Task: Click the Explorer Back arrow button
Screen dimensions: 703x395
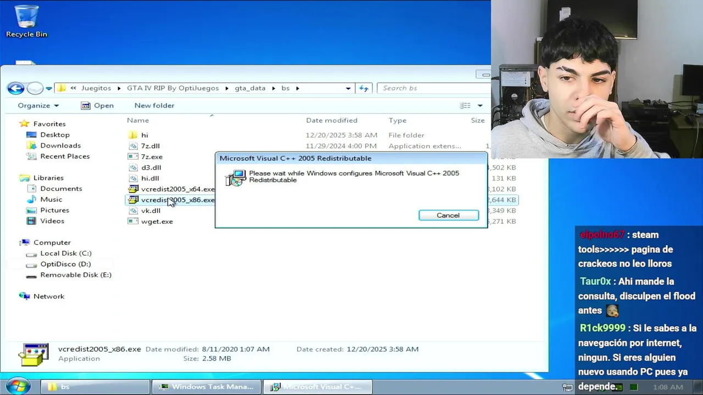Action: tap(16, 88)
